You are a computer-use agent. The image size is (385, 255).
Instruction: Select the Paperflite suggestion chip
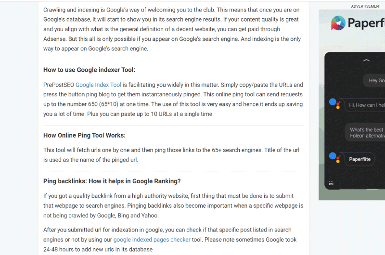pyautogui.click(x=359, y=159)
